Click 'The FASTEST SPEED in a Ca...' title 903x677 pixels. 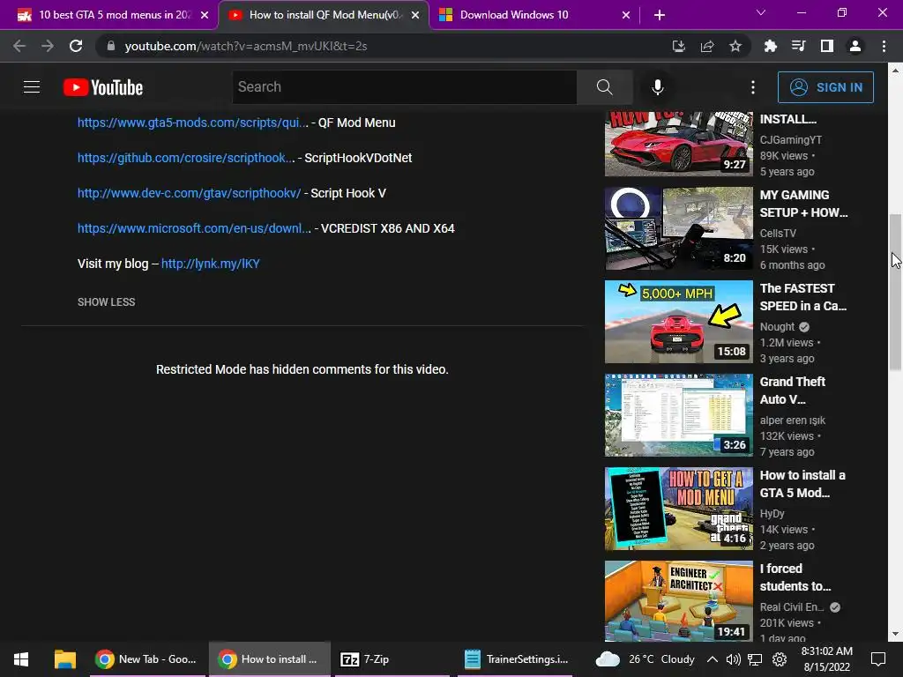[802, 297]
